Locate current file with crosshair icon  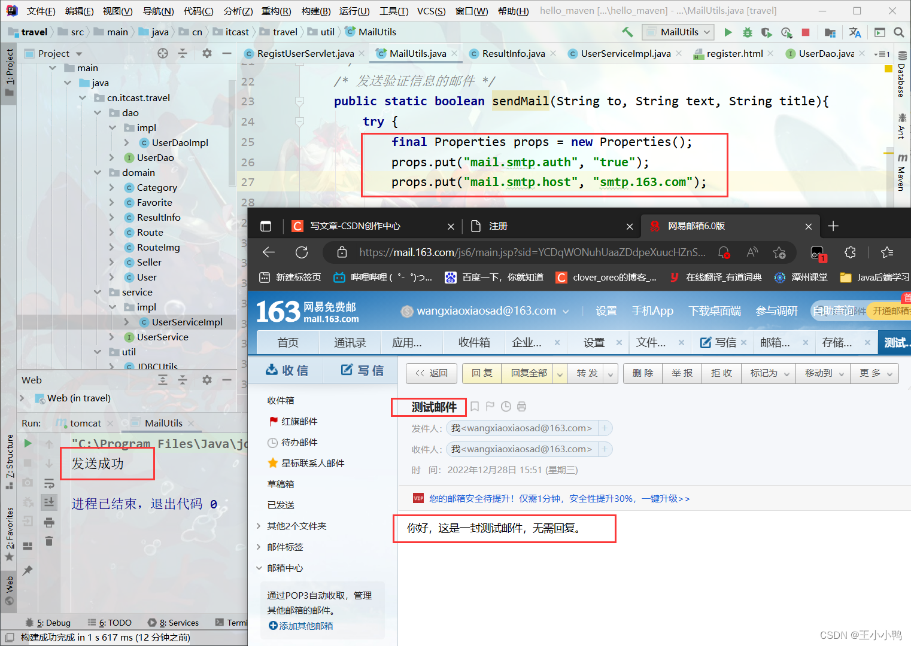click(163, 53)
